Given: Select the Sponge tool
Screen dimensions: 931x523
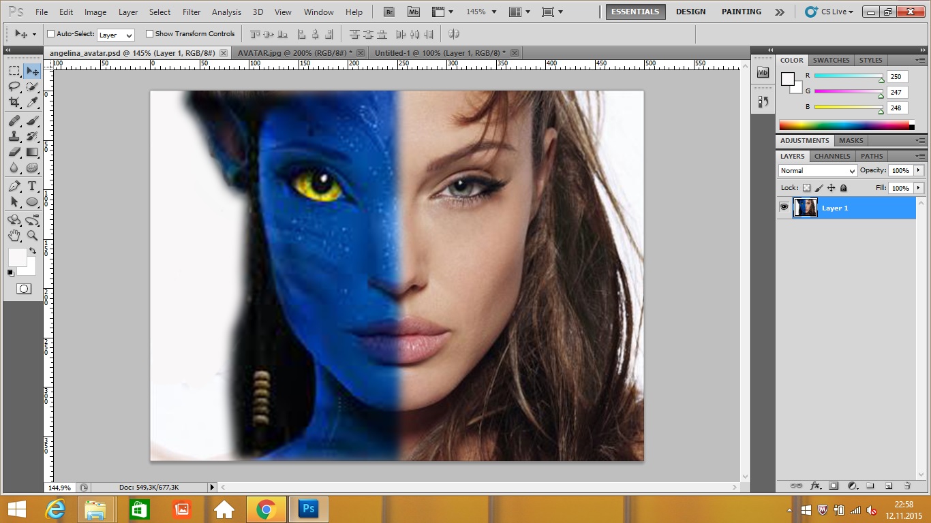Looking at the screenshot, I should (32, 168).
